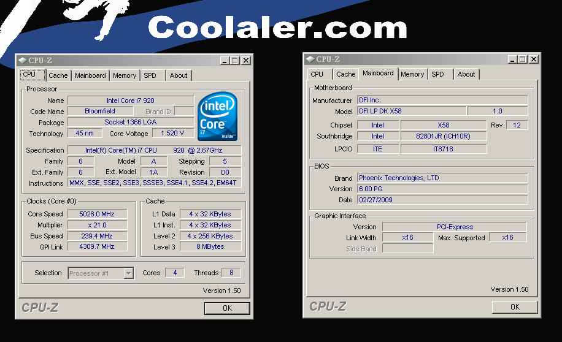Open Cache tab in right window
This screenshot has width=562, height=342.
tap(346, 74)
